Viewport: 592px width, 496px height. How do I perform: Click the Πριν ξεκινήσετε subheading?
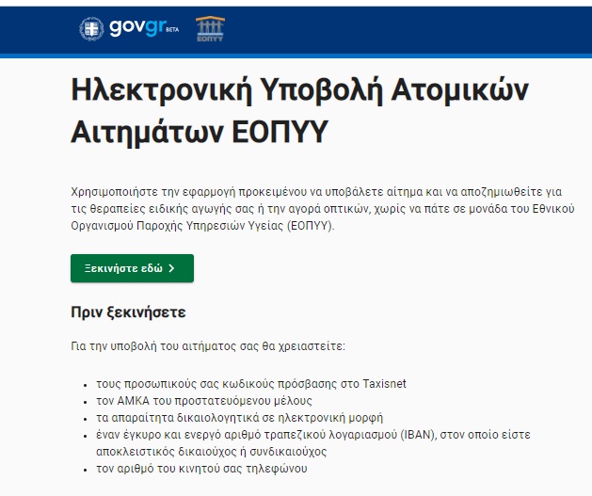pyautogui.click(x=128, y=312)
